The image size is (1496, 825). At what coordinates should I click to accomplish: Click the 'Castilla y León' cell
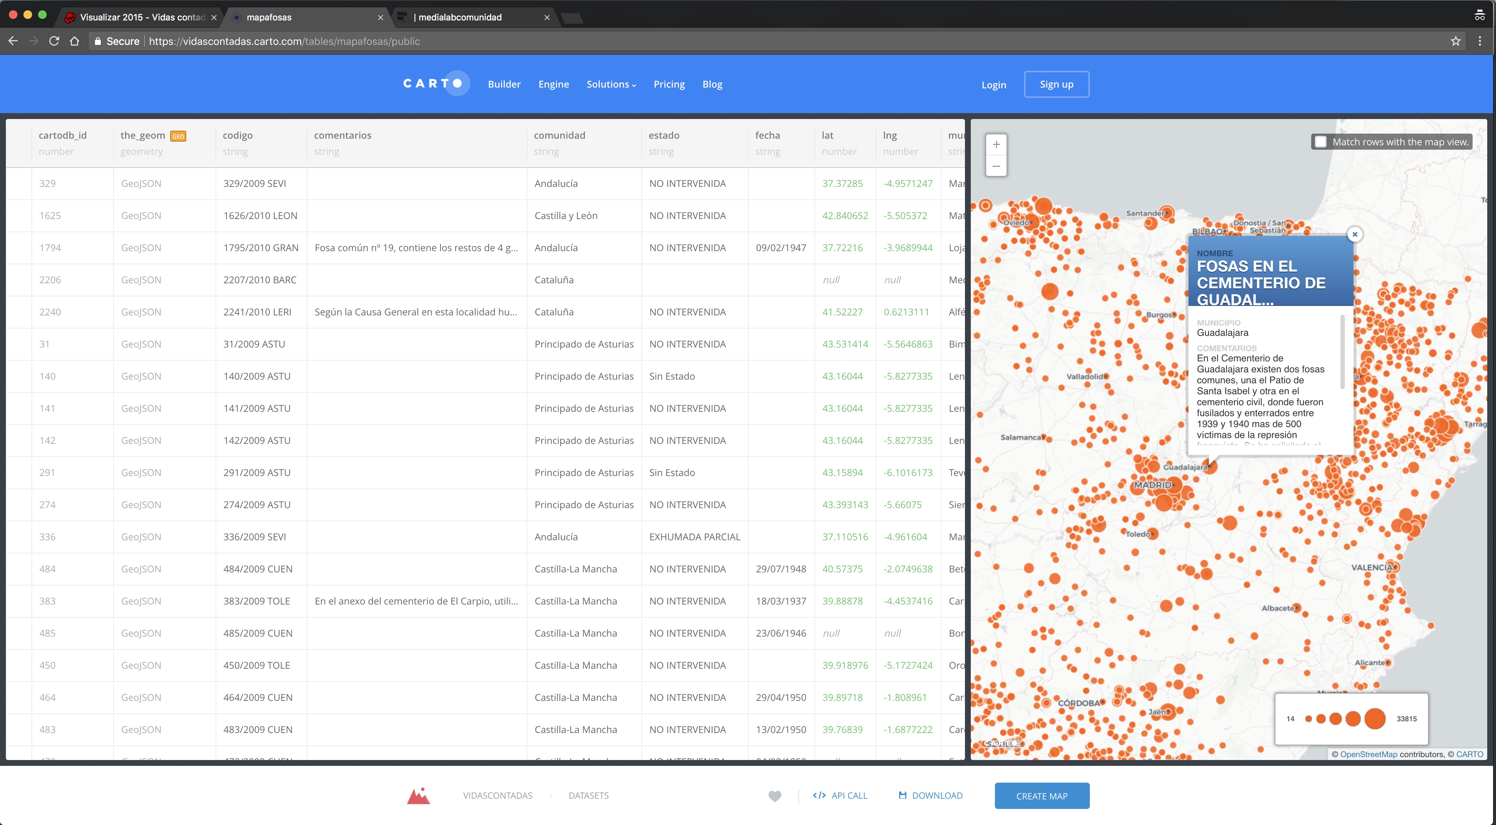pos(584,215)
